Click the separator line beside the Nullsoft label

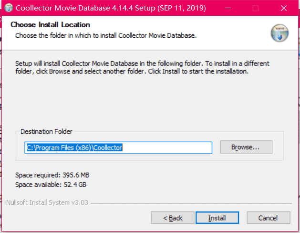(191, 203)
